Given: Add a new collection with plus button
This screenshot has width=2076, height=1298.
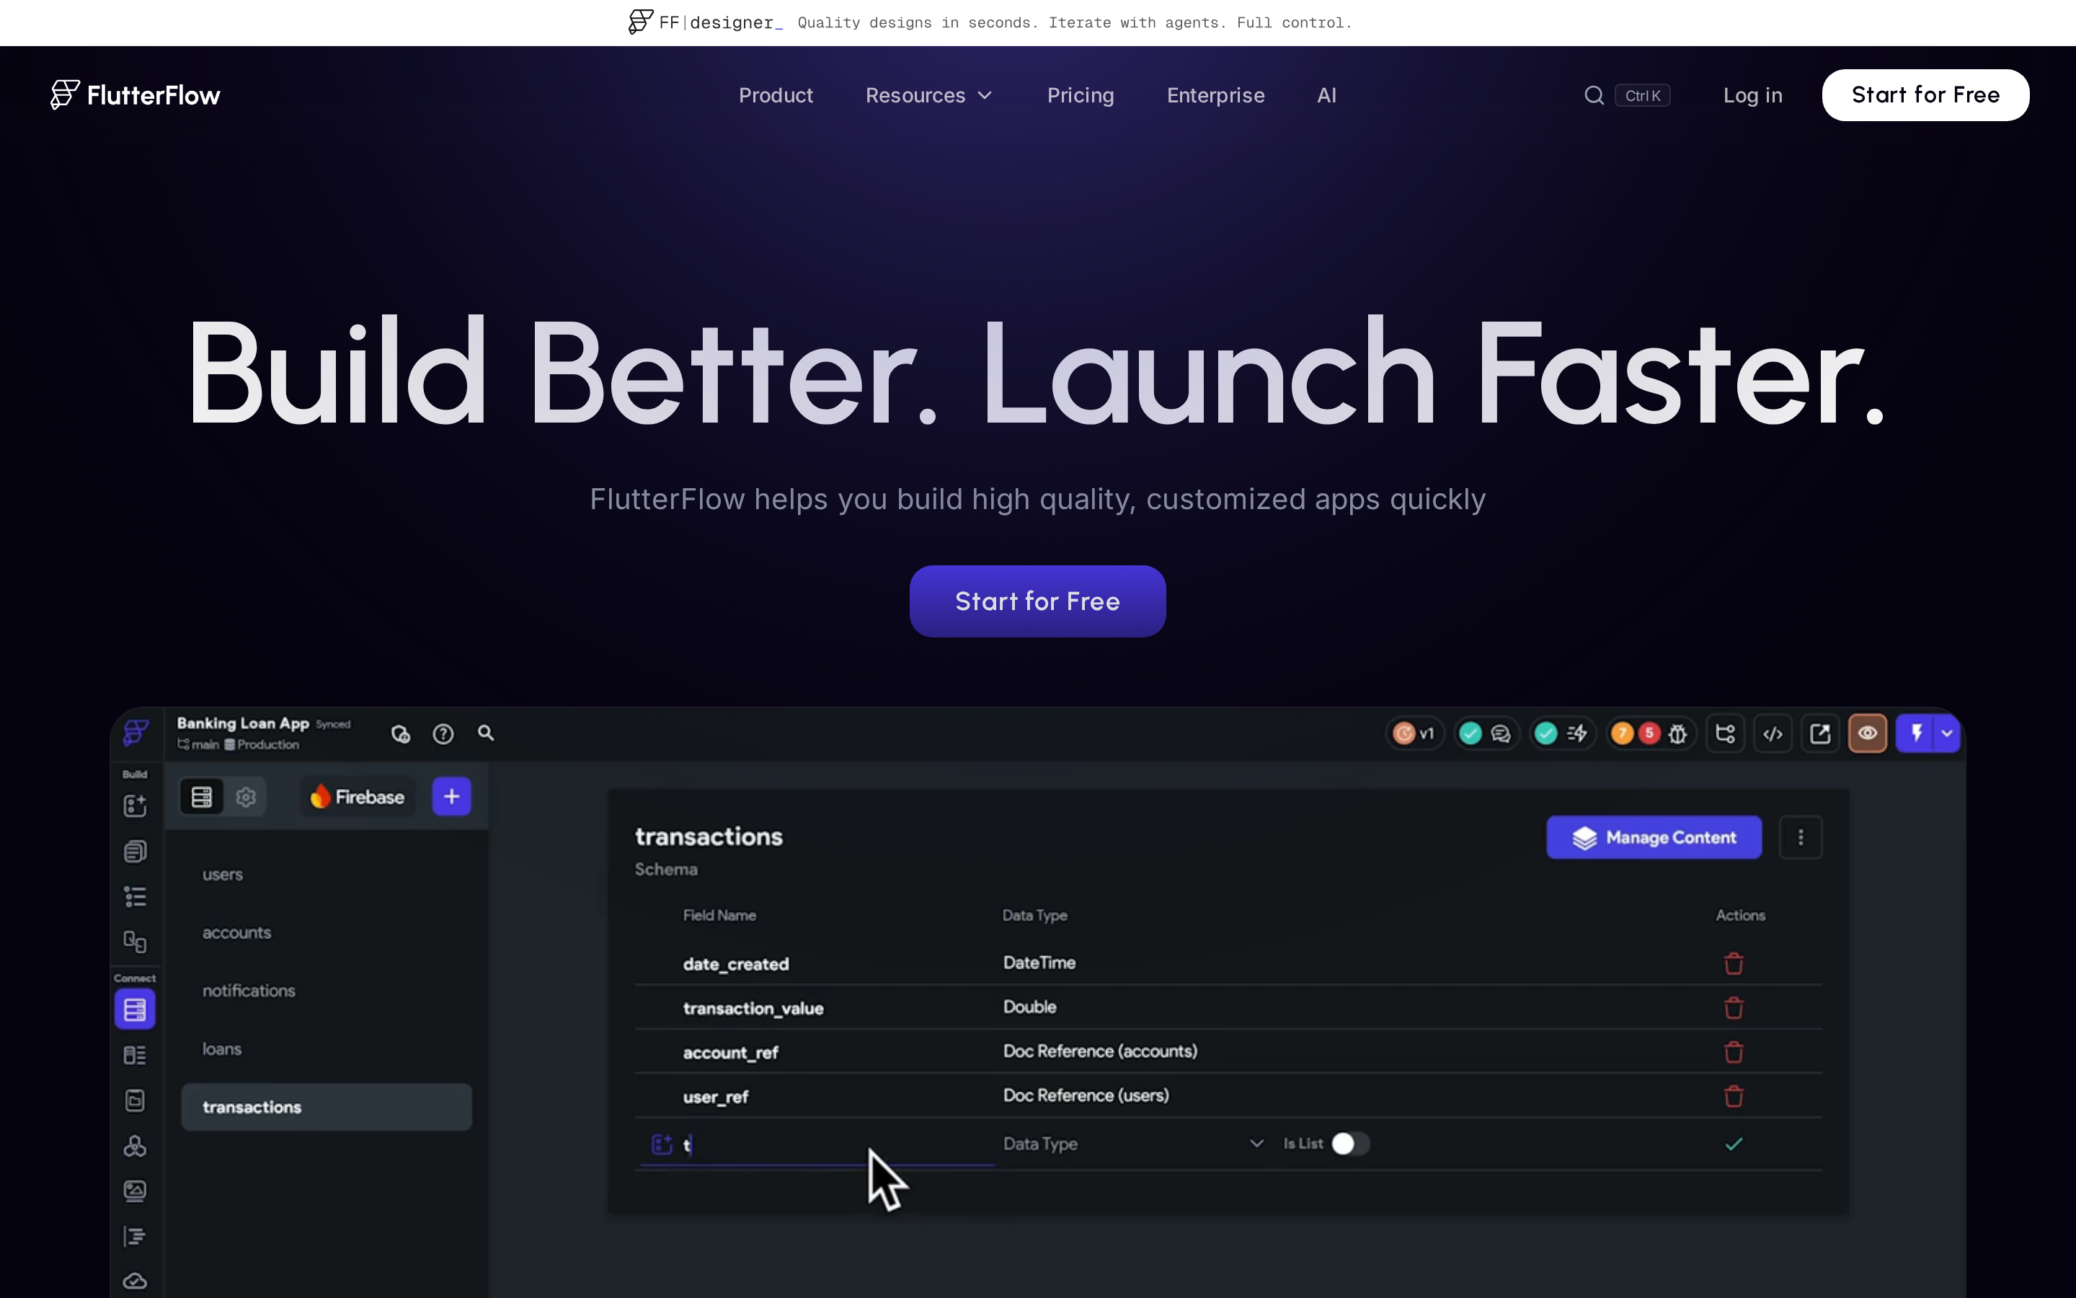Looking at the screenshot, I should (x=451, y=797).
